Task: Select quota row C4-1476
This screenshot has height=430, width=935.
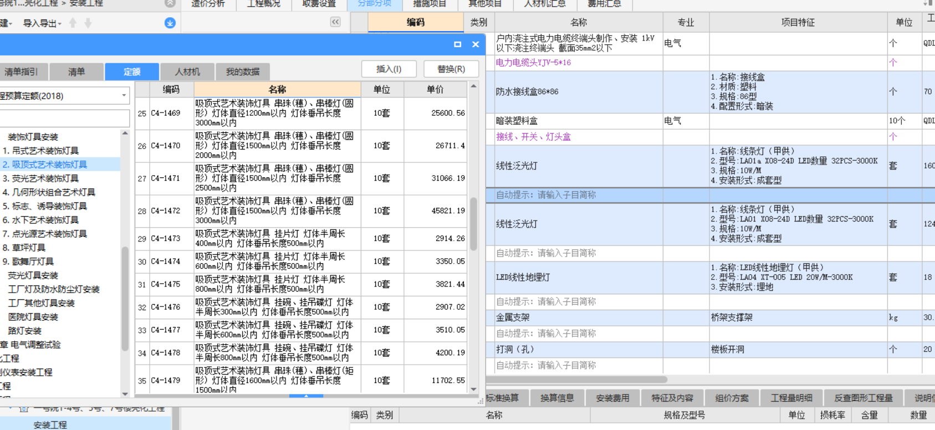Action: pyautogui.click(x=302, y=307)
